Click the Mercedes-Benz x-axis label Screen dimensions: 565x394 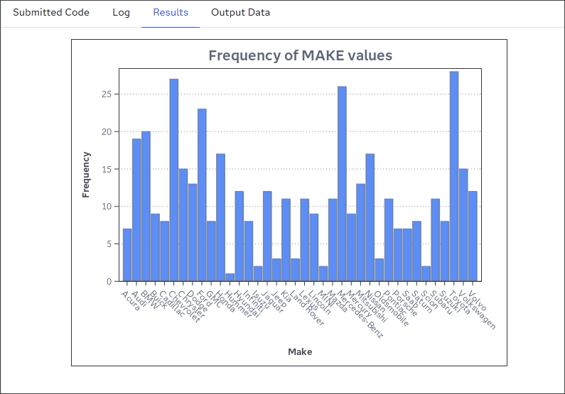tap(359, 314)
